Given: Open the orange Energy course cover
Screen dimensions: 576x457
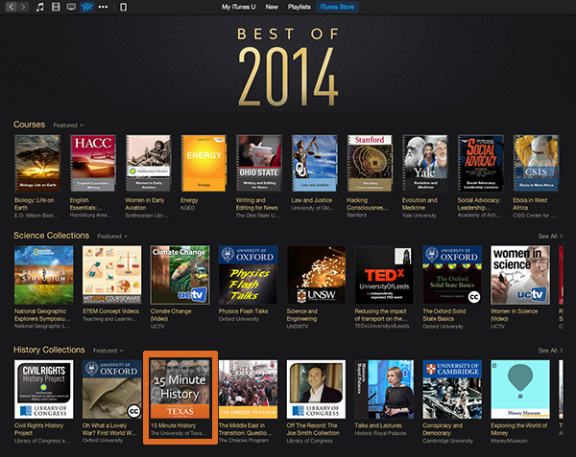Looking at the screenshot, I should click(204, 164).
